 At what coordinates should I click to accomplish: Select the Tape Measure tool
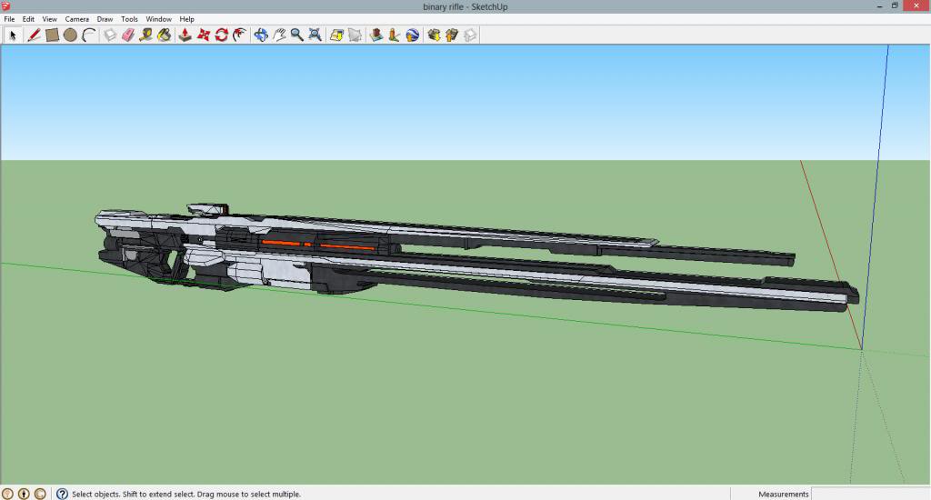[146, 35]
